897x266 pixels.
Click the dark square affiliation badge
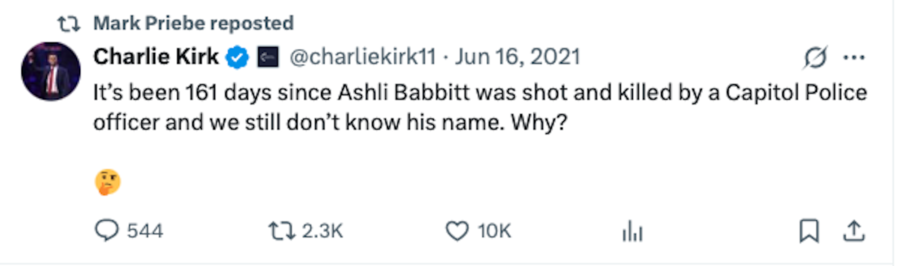pos(268,57)
